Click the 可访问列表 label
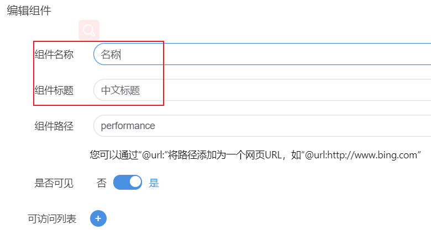This screenshot has width=431, height=246. [52, 219]
